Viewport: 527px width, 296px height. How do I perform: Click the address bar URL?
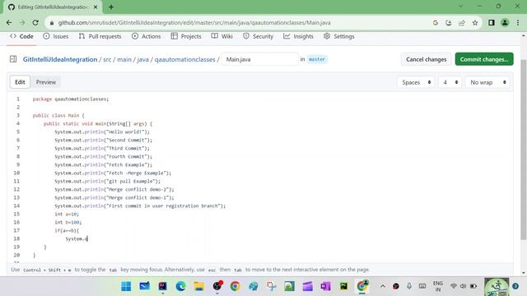pos(194,23)
